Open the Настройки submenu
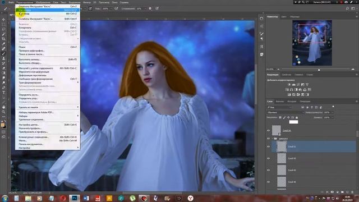Screen dimensions: 359x202 (48, 148)
